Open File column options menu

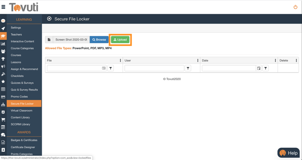(120, 60)
